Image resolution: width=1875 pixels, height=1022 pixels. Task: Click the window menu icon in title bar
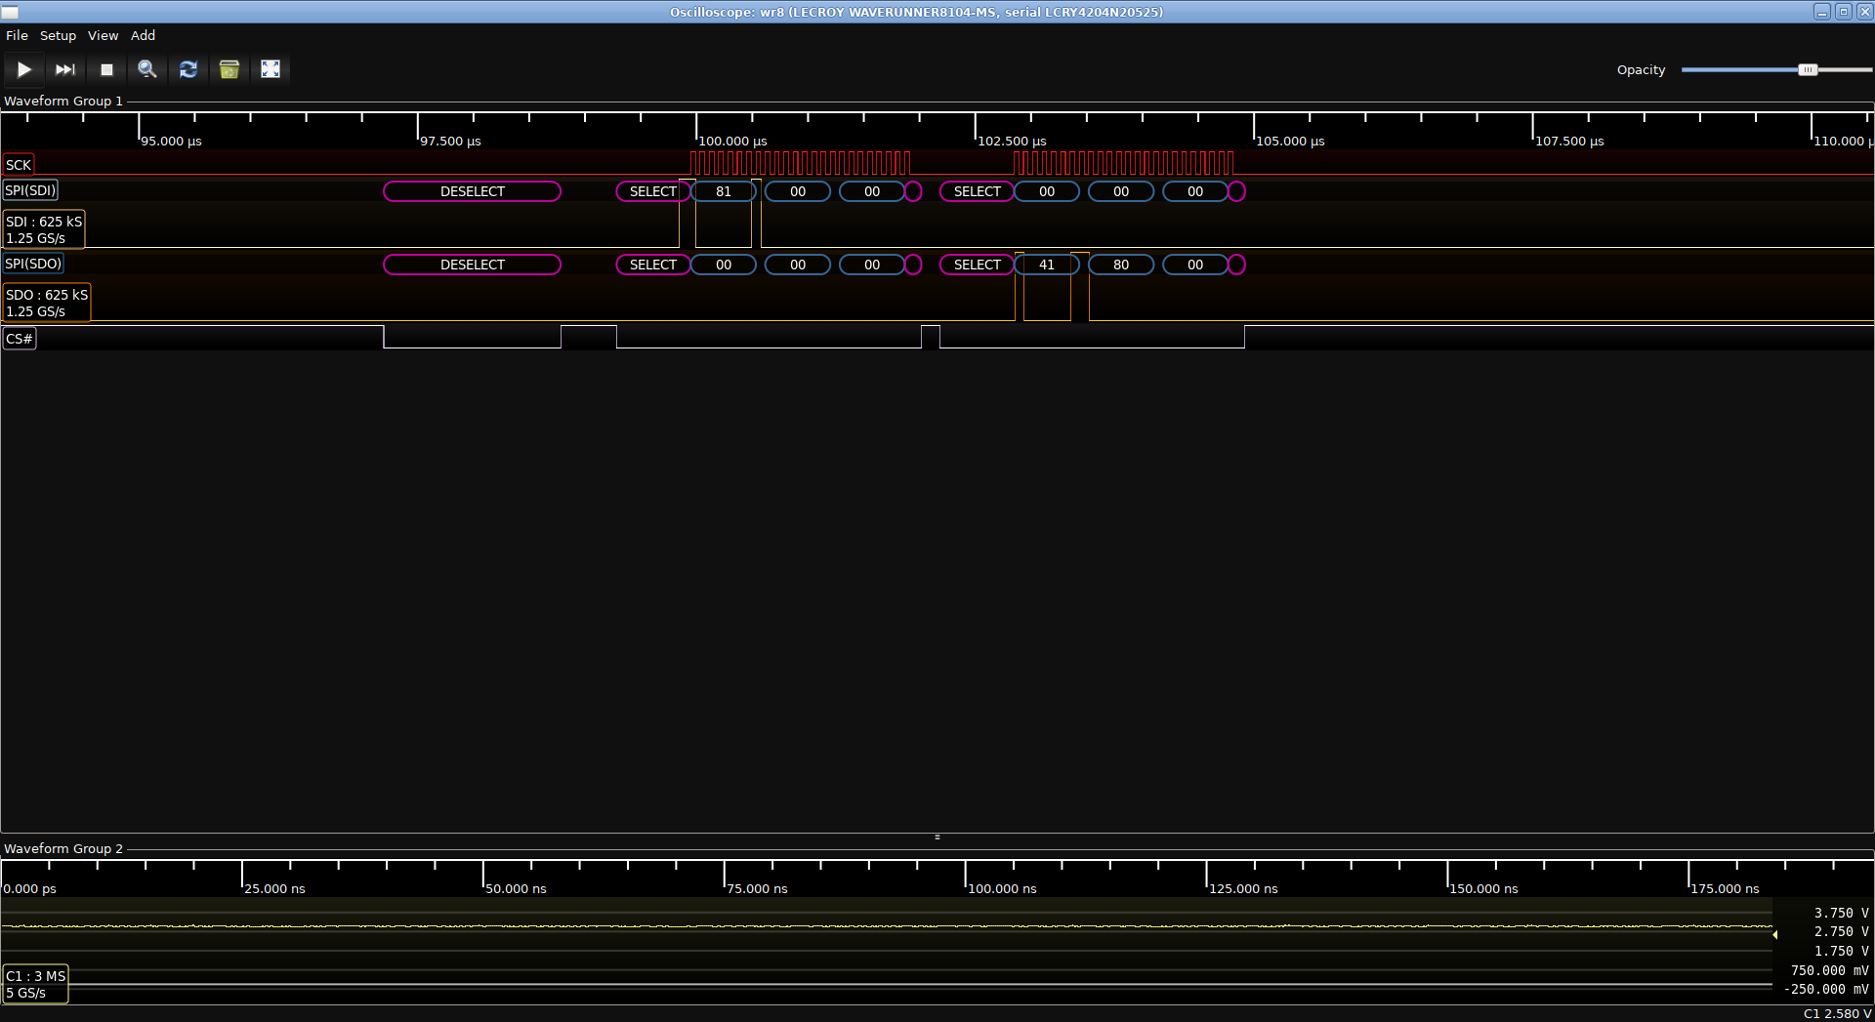(10, 12)
